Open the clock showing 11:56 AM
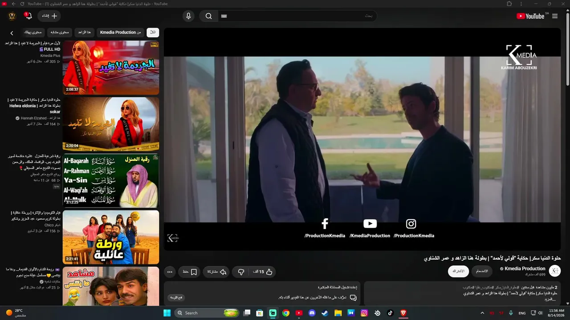The image size is (570, 320). (x=557, y=313)
